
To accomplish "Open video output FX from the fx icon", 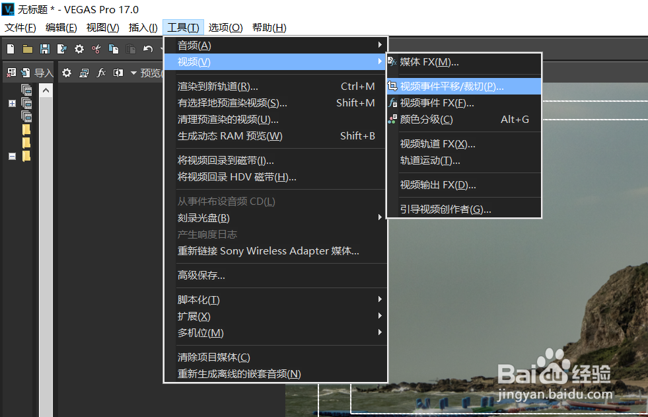I will point(101,73).
